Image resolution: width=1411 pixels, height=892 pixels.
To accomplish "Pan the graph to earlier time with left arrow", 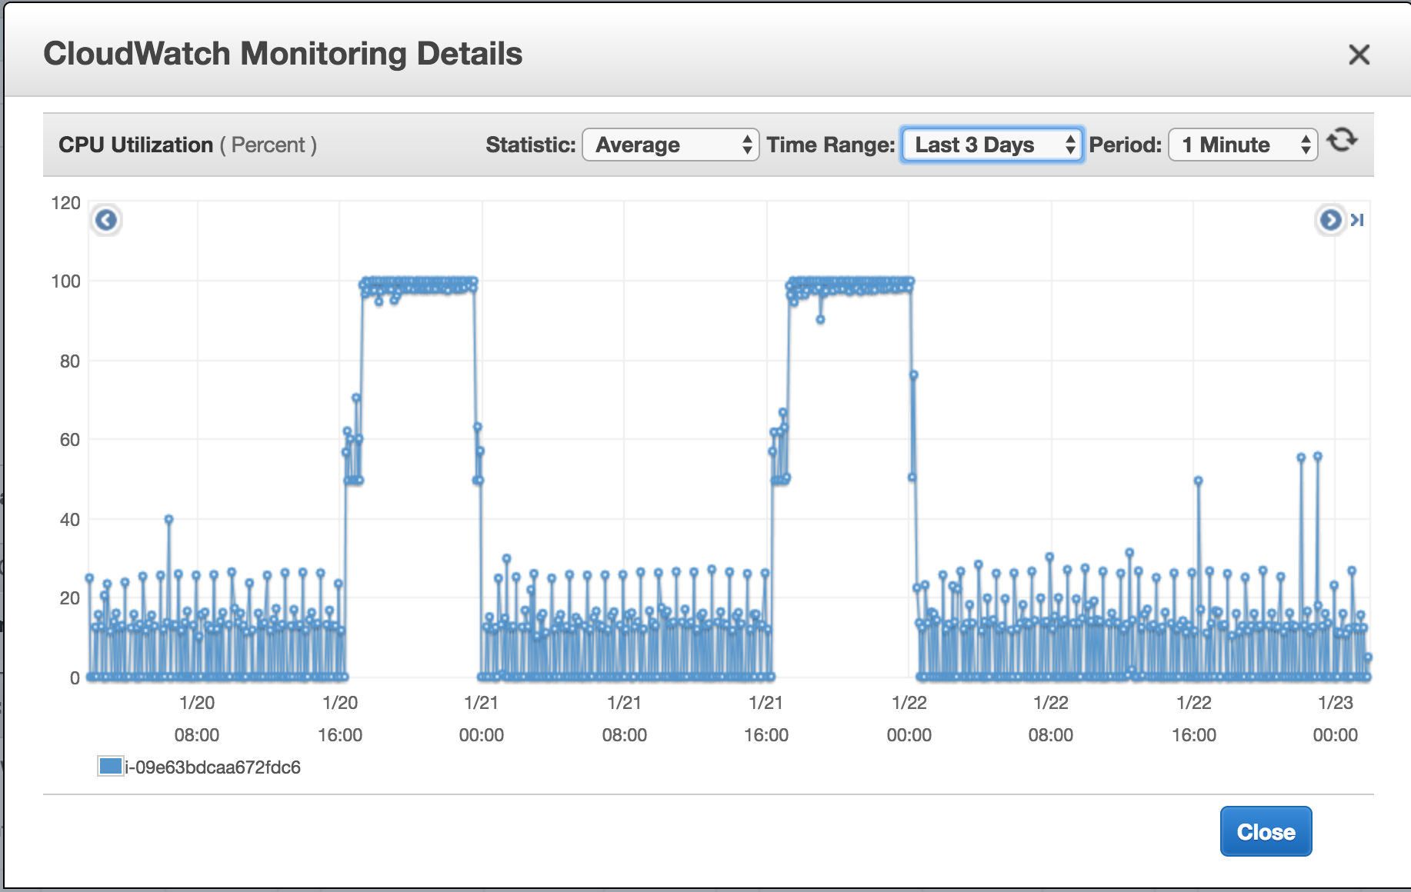I will coord(106,220).
